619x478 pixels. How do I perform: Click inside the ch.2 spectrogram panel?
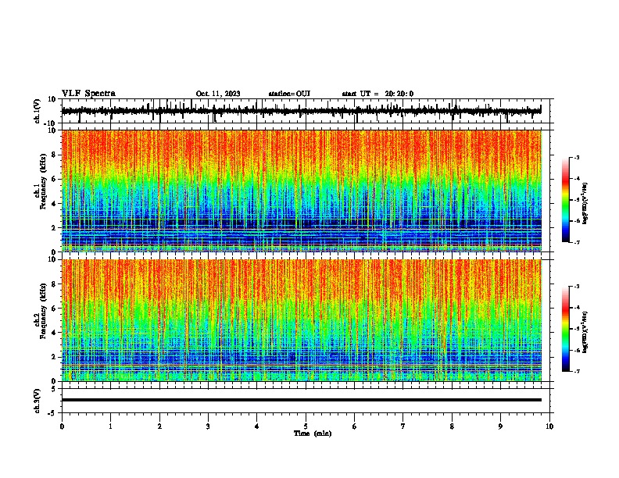302,320
